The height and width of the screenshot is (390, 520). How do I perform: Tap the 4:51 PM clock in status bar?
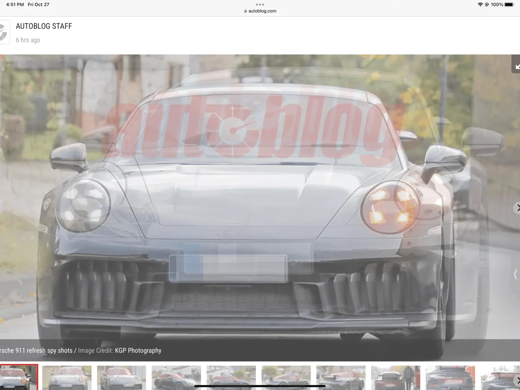point(15,5)
